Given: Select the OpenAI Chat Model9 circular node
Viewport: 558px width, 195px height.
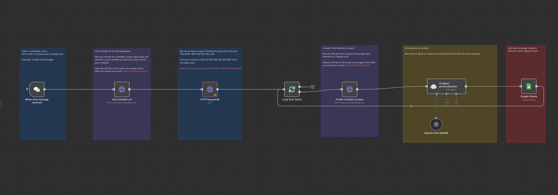Looking at the screenshot, I should (x=436, y=124).
